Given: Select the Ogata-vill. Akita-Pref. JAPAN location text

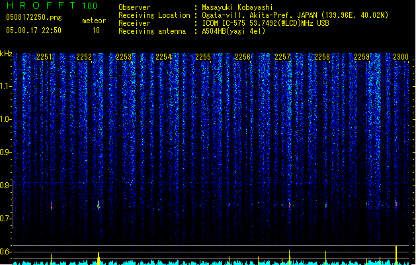Looking at the screenshot, I should click(x=295, y=15).
